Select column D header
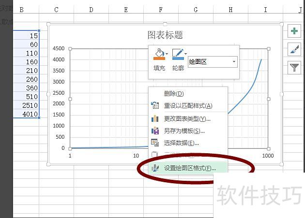This screenshot has width=305, height=218. click(x=91, y=10)
